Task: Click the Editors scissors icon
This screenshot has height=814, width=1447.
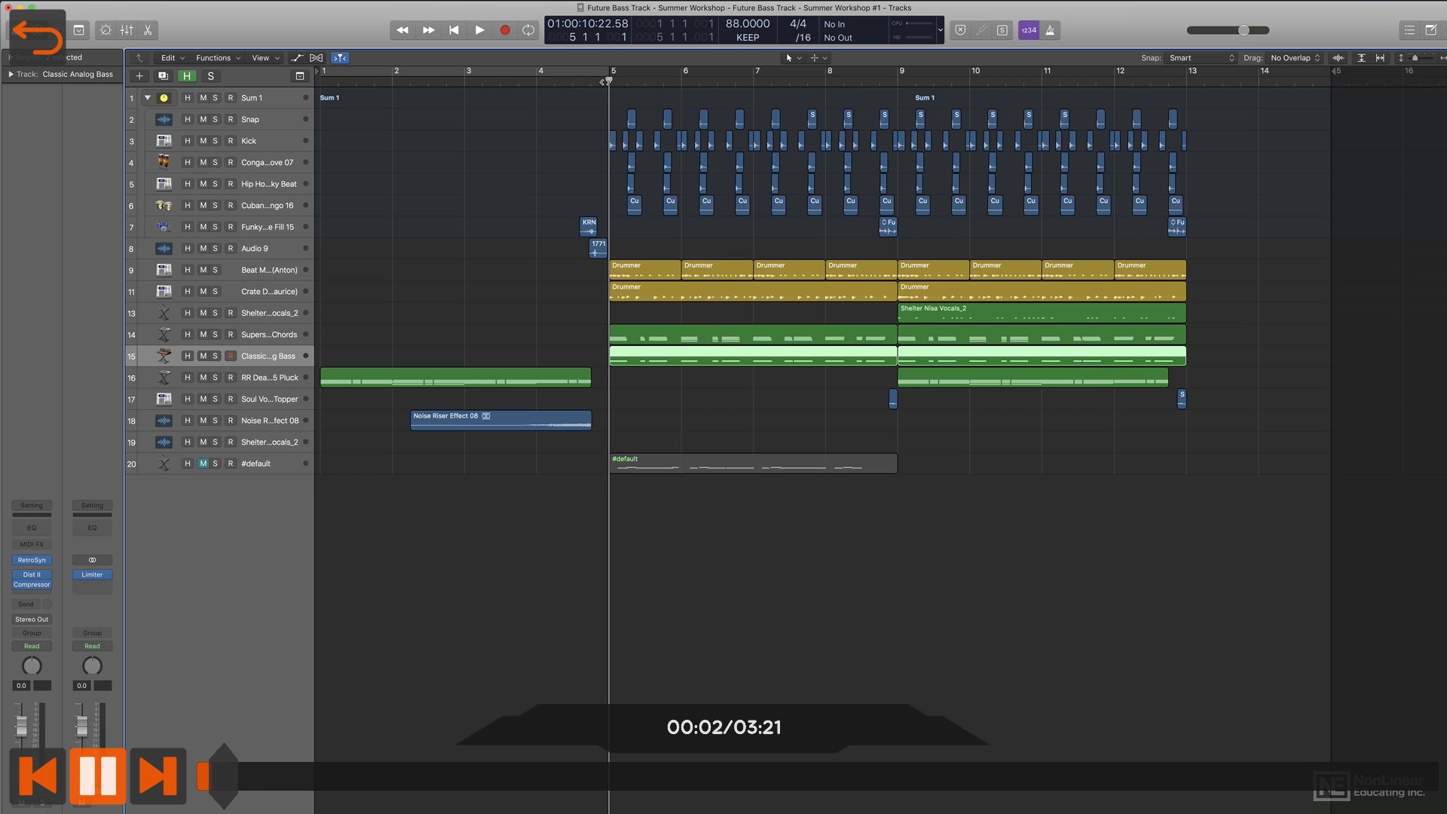Action: 148,30
